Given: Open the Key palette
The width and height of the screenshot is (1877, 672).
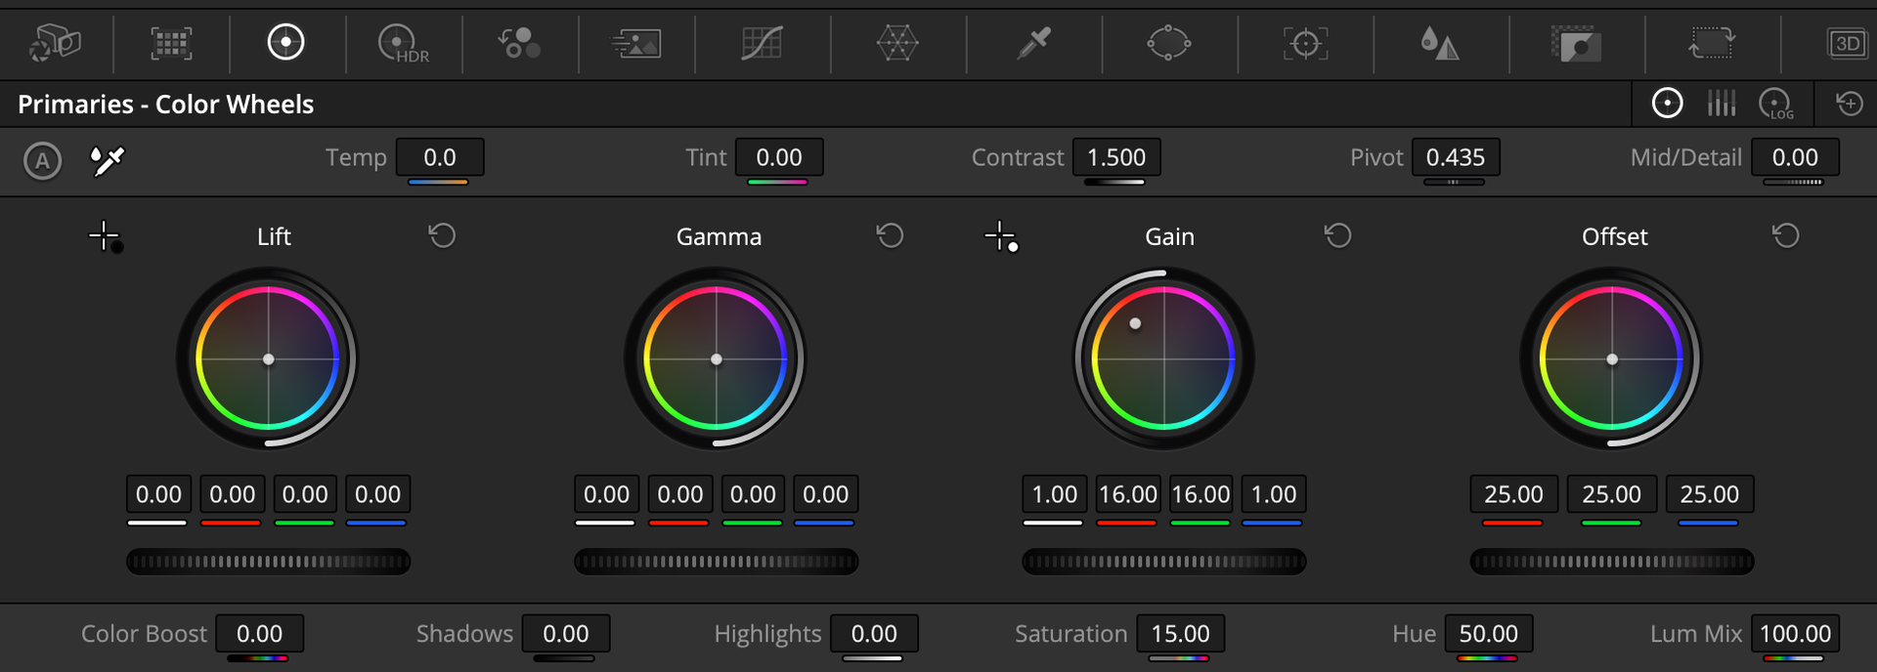Looking at the screenshot, I should (x=1576, y=44).
